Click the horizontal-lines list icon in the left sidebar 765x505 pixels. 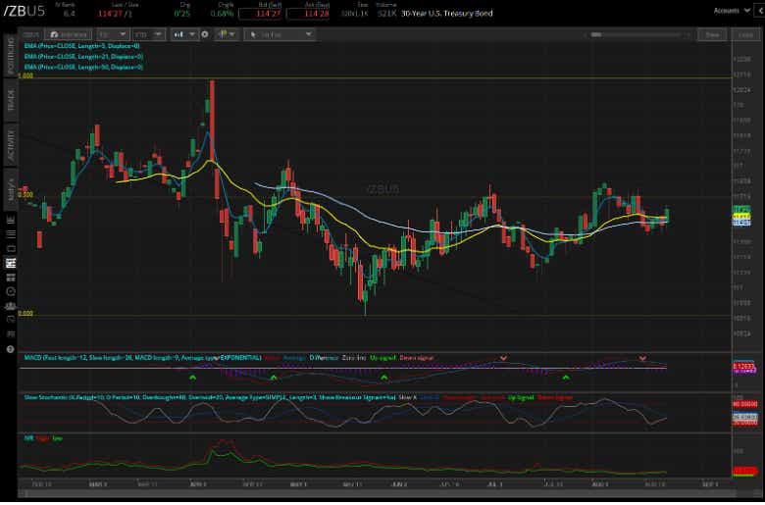pyautogui.click(x=10, y=234)
